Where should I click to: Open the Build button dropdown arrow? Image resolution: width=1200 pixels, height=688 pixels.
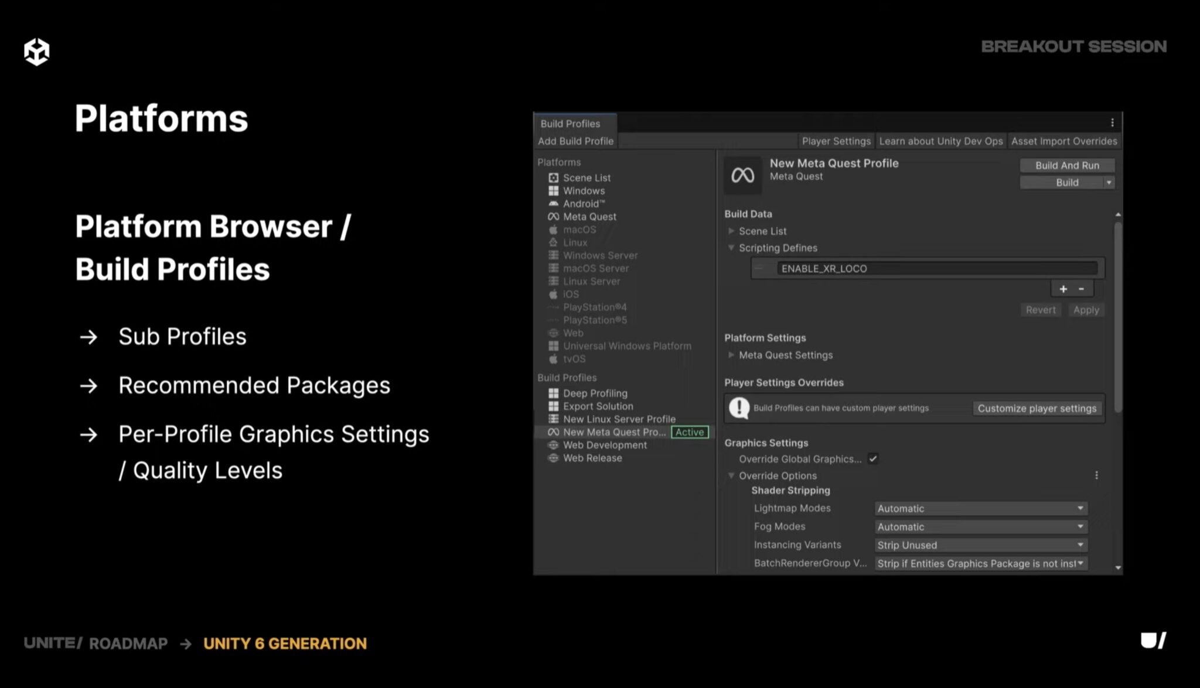tap(1109, 183)
